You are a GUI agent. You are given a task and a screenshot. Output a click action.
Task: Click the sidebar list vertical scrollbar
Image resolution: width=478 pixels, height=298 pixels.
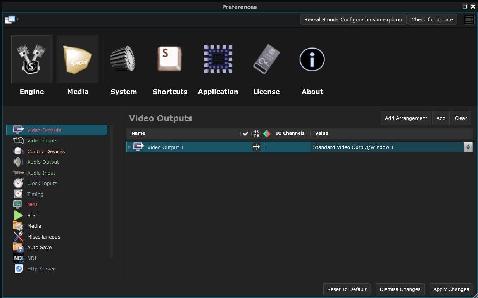[112, 191]
